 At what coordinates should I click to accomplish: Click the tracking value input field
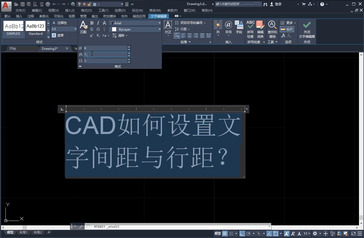(x=105, y=54)
